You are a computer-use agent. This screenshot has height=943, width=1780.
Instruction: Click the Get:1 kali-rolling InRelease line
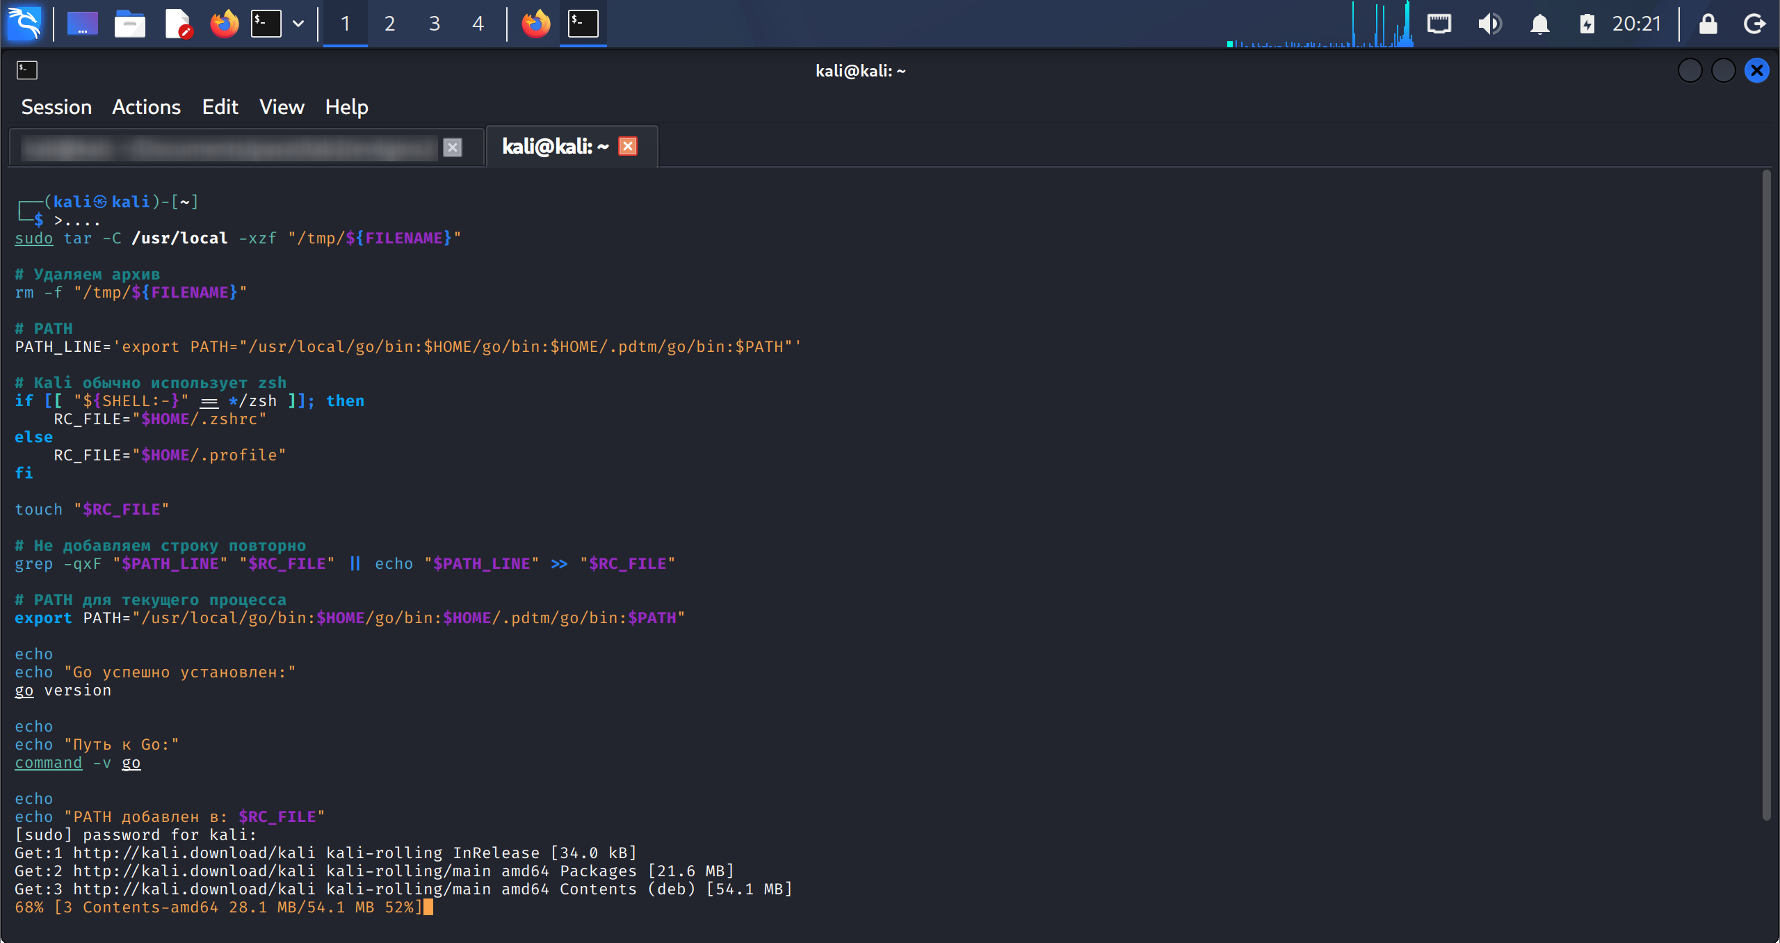326,853
